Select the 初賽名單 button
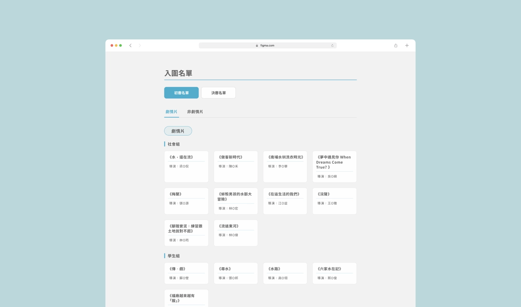 point(182,93)
